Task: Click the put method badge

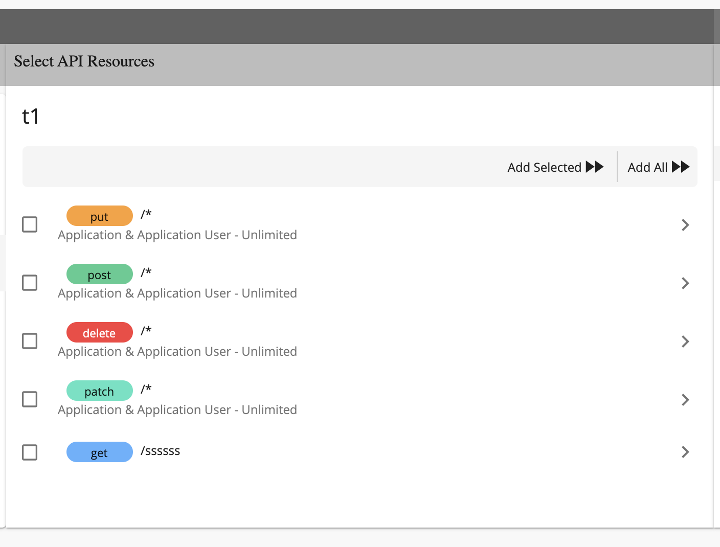Action: pyautogui.click(x=99, y=216)
